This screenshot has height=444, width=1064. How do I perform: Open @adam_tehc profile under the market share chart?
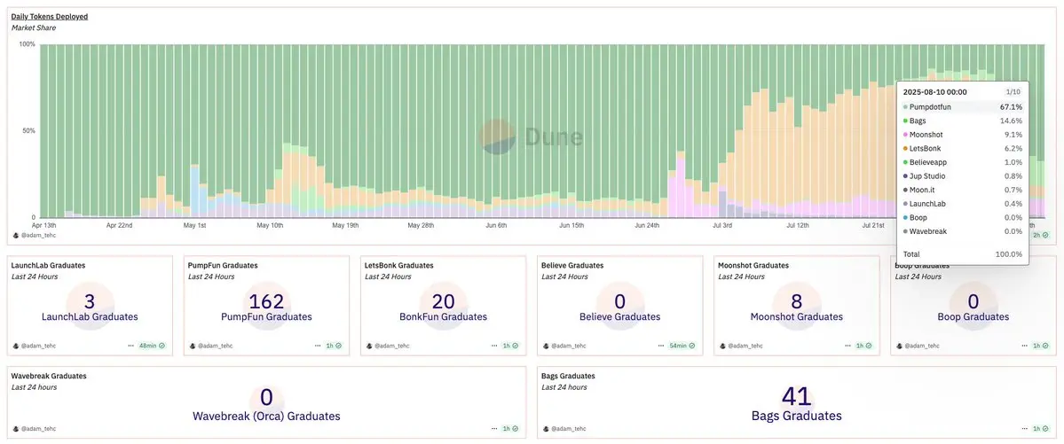pos(34,235)
